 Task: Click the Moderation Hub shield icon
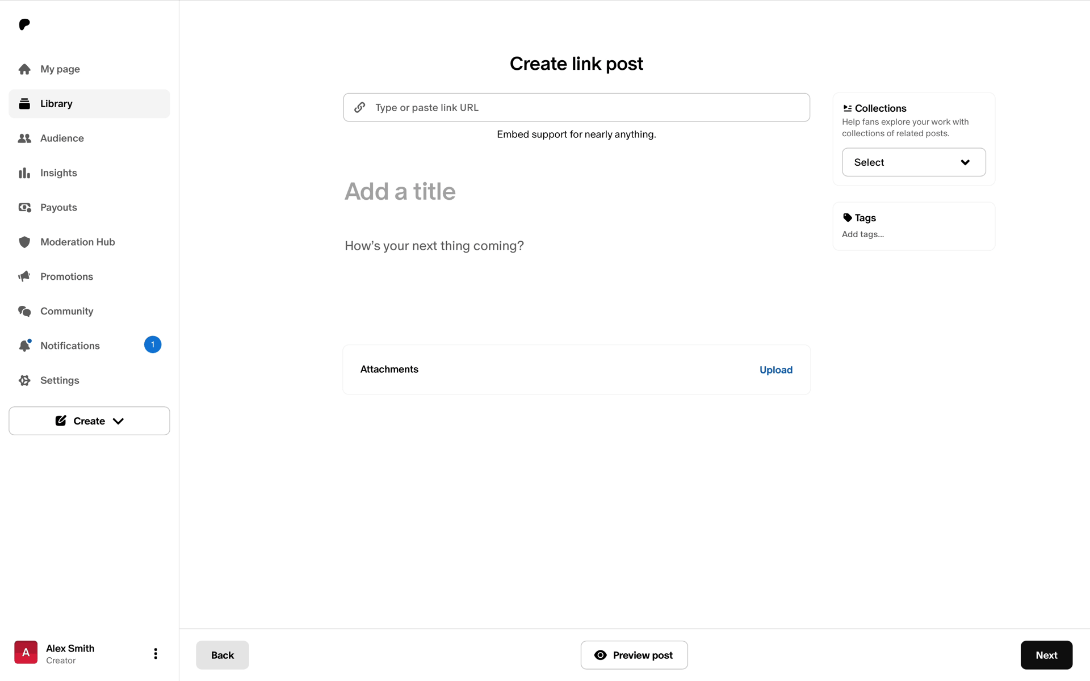click(24, 242)
